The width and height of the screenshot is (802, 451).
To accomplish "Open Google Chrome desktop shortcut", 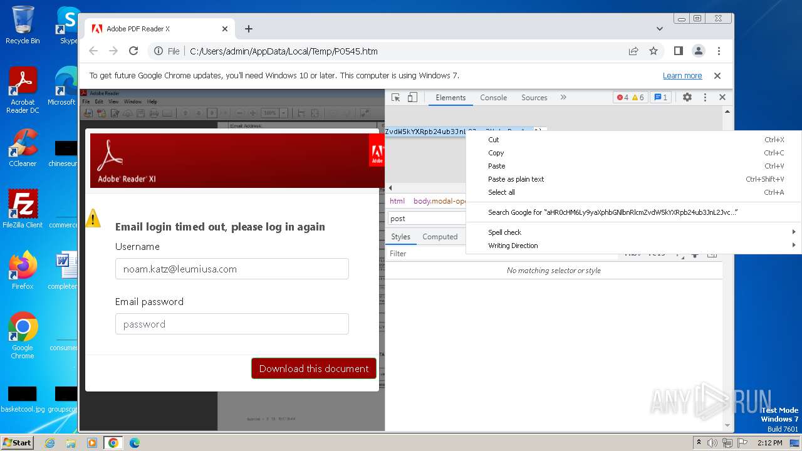I will point(23,335).
